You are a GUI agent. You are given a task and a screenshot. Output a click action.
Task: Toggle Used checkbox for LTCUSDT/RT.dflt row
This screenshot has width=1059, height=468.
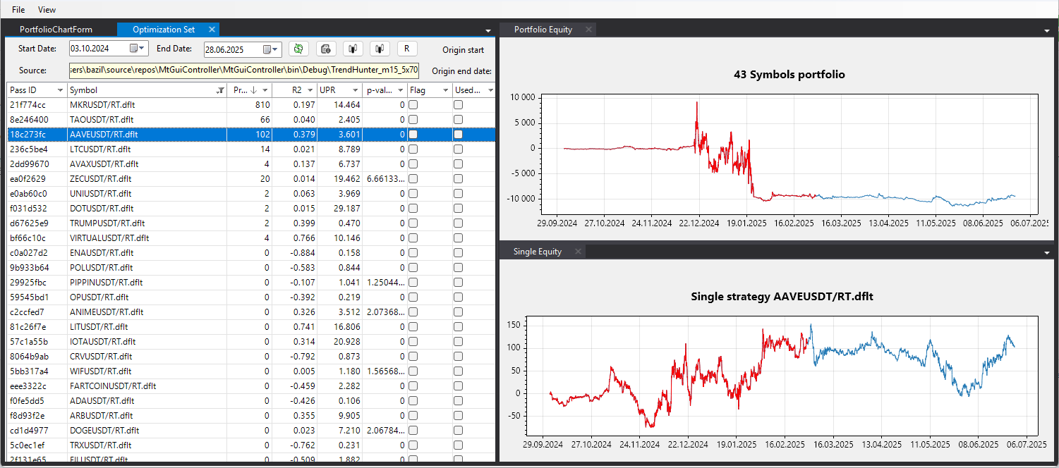tap(458, 149)
